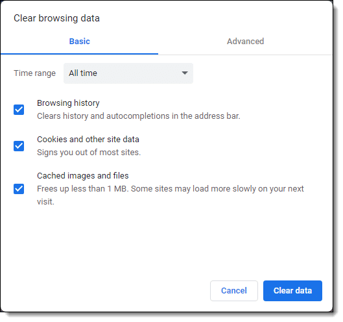The width and height of the screenshot is (343, 322).
Task: Open the Time range dropdown
Action: pyautogui.click(x=128, y=73)
